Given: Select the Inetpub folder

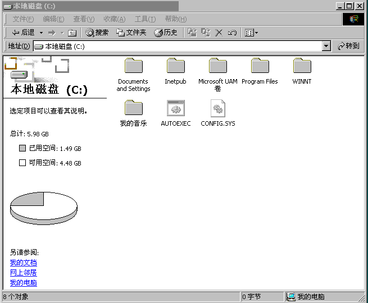Looking at the screenshot, I should point(175,71).
